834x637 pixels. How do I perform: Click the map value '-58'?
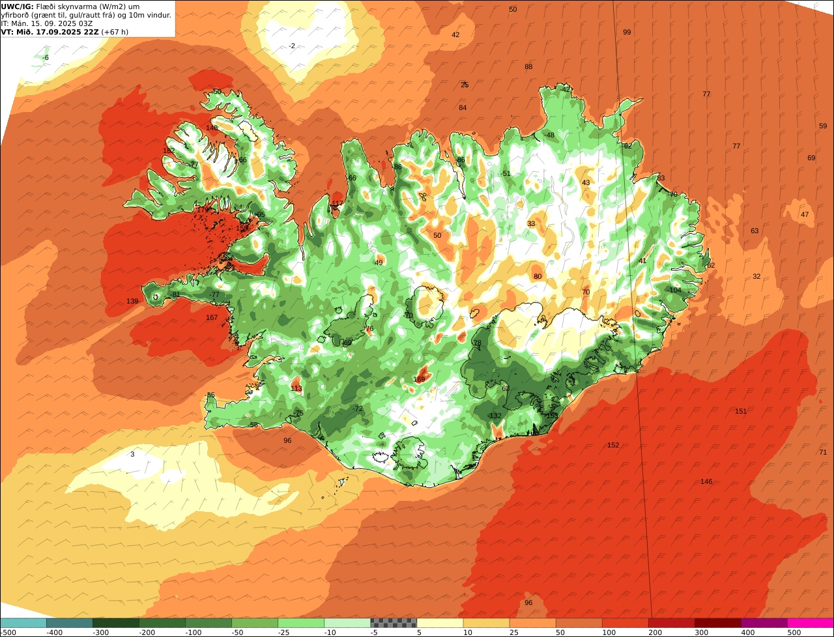pos(253,425)
